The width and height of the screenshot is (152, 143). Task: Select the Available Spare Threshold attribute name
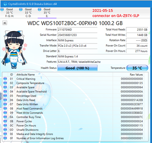click(x=32, y=92)
